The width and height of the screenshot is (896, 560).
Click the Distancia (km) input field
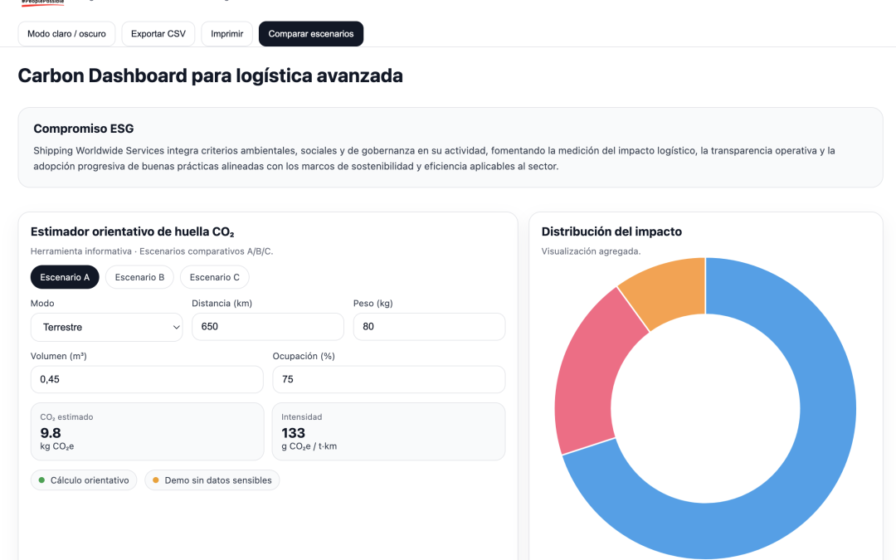pos(267,326)
